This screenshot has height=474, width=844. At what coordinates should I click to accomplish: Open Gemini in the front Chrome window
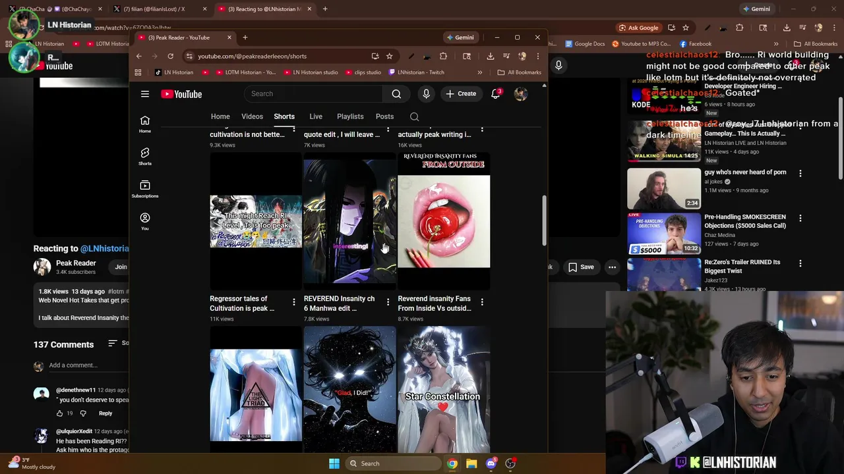tap(460, 38)
